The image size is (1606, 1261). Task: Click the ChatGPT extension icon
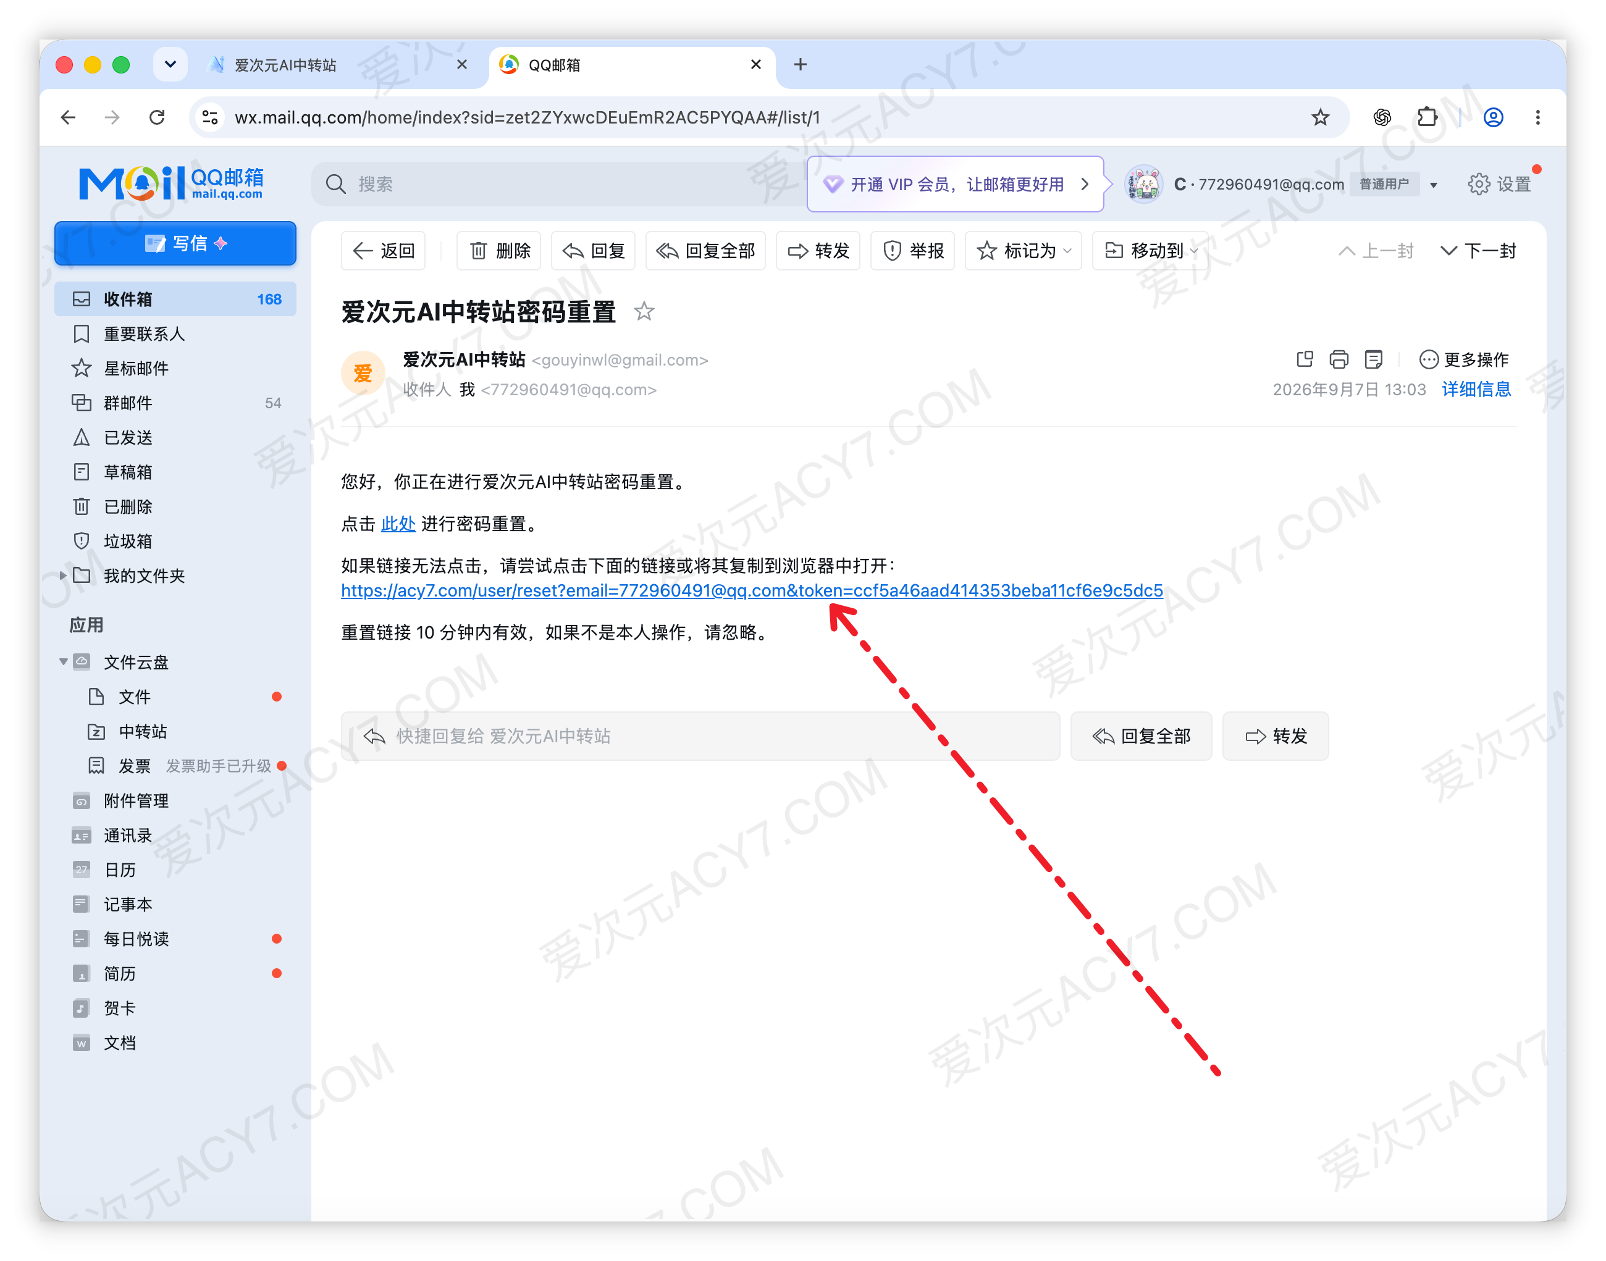pos(1382,117)
